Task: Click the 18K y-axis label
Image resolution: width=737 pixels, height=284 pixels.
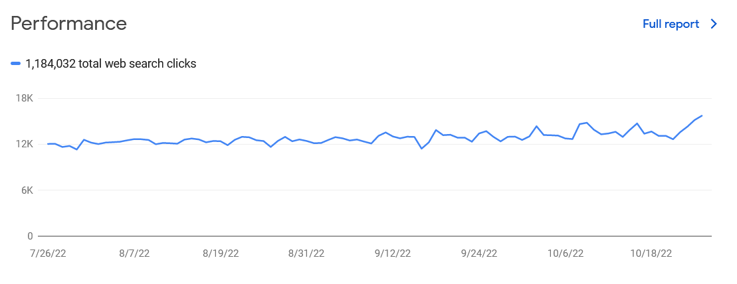Action: click(x=23, y=99)
